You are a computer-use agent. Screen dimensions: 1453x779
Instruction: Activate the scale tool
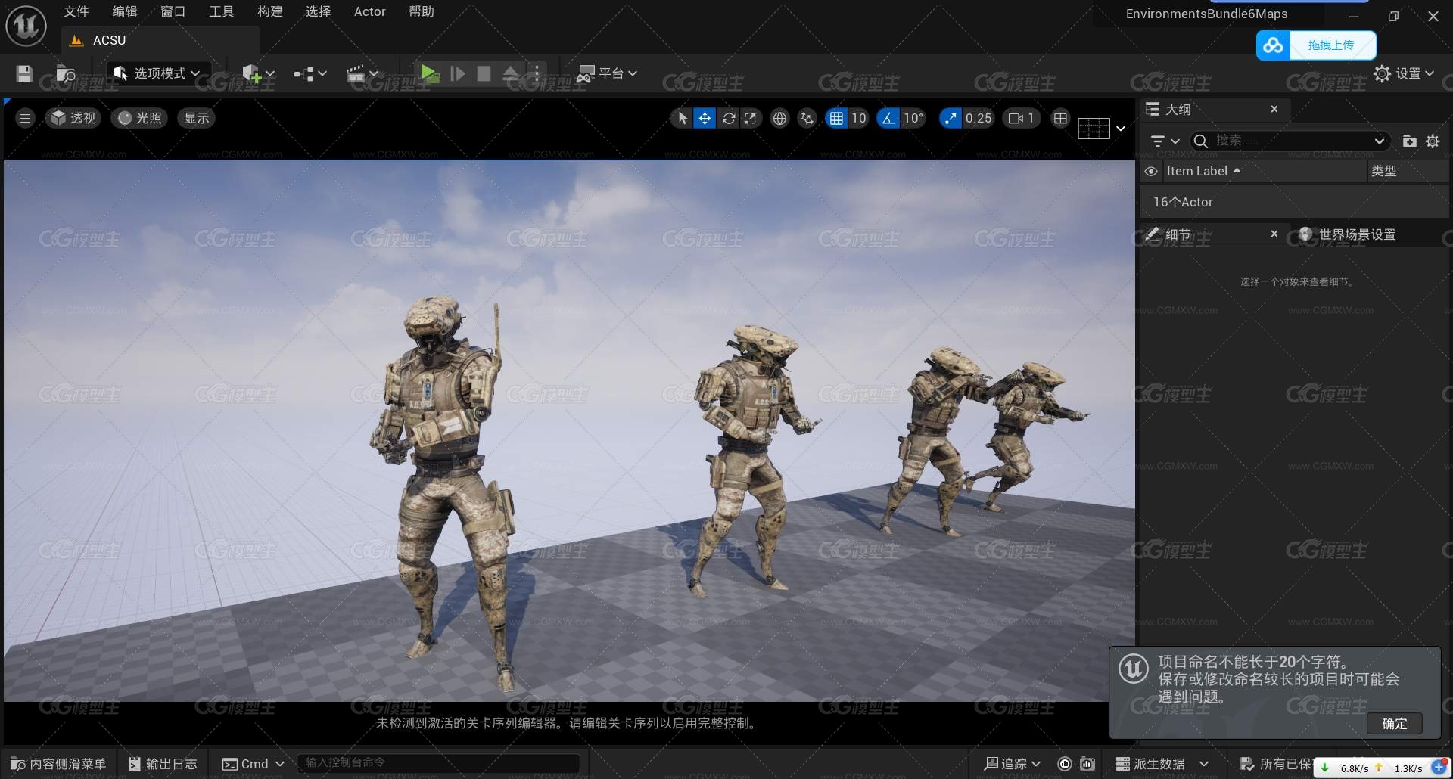751,118
